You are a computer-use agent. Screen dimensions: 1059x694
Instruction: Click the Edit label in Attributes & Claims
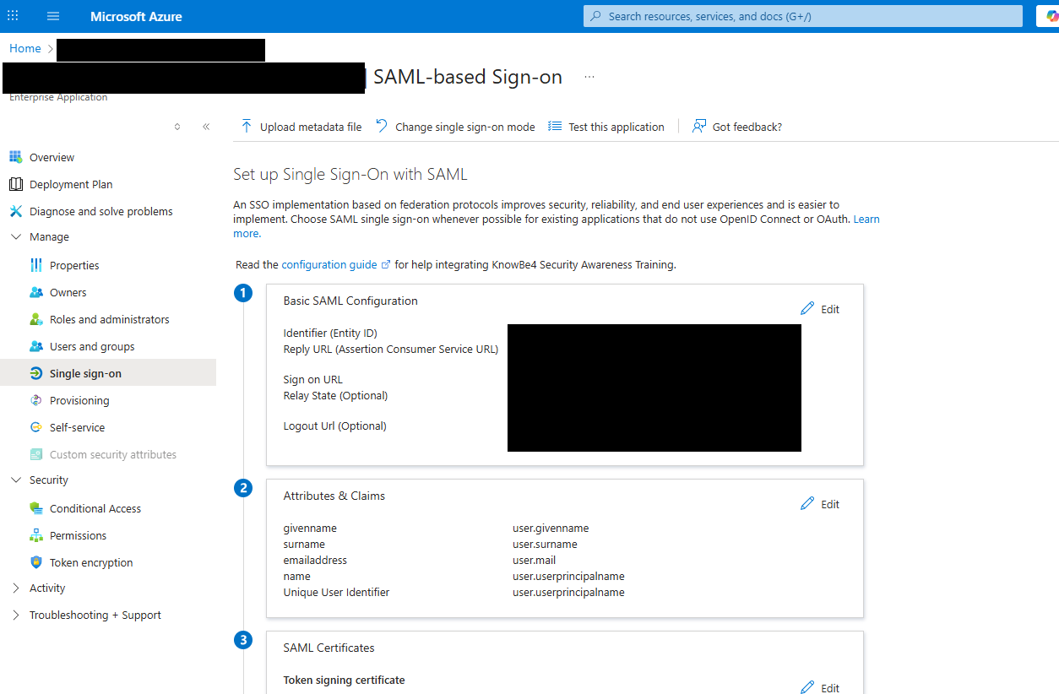(x=830, y=504)
